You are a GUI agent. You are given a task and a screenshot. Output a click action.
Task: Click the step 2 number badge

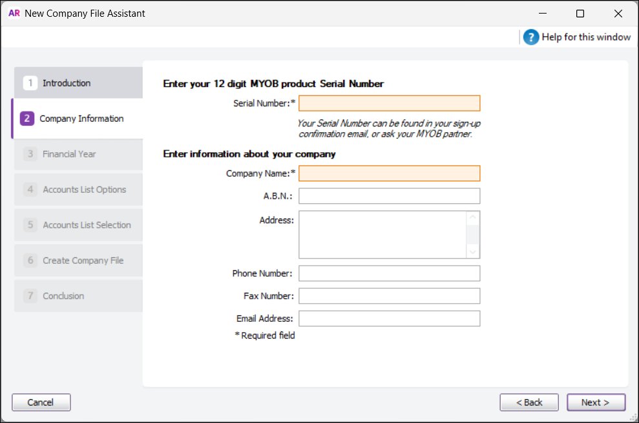[x=26, y=119]
